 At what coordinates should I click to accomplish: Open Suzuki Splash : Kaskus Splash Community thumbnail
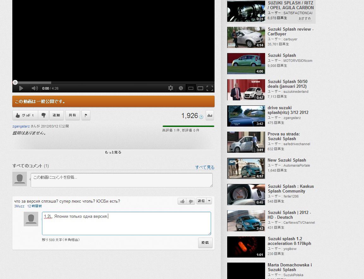[246, 195]
